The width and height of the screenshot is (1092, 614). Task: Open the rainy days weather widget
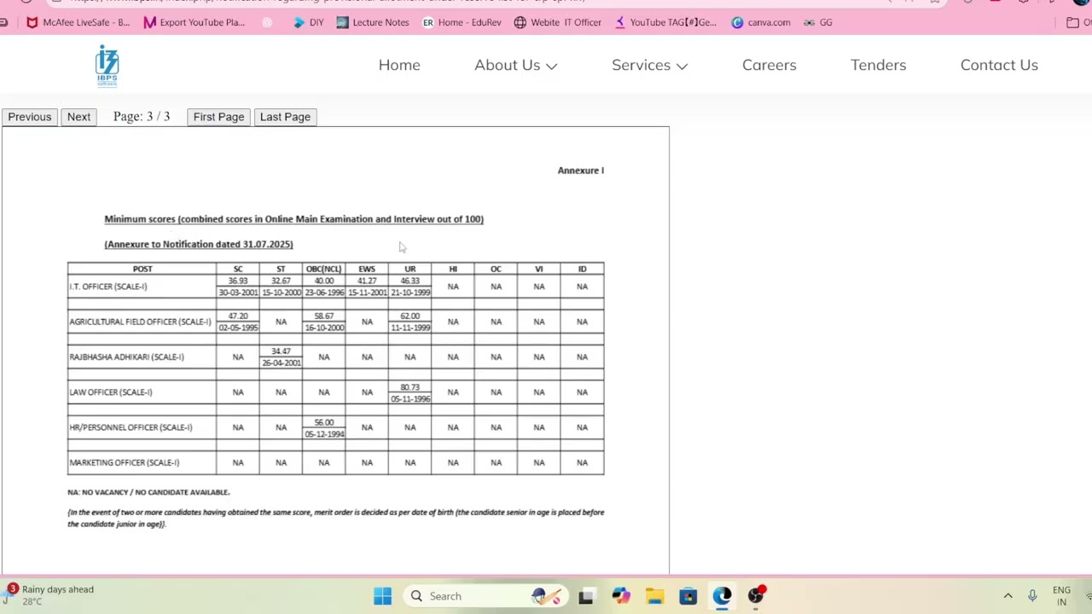pyautogui.click(x=49, y=595)
